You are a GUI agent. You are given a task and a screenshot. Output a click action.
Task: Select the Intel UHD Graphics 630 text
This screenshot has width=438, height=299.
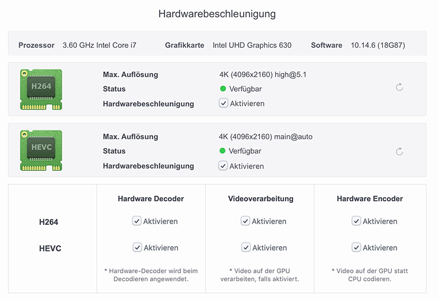[252, 45]
